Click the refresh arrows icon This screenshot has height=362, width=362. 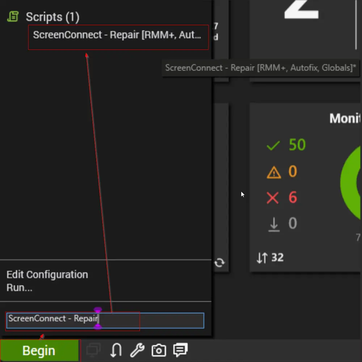tap(220, 263)
